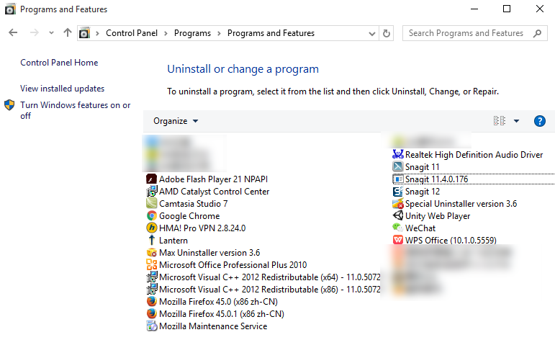Expand the address bar history dropdown
Screen dimensions: 555x340
(x=372, y=34)
